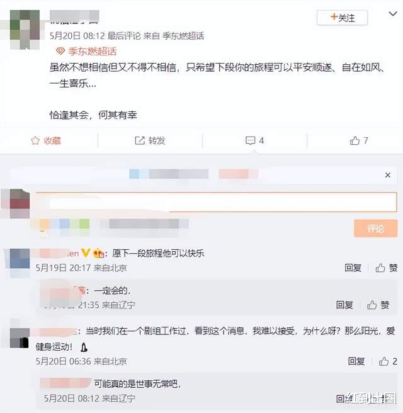403x413 pixels.
Task: Like the comment with 2 likes
Action: pyautogui.click(x=388, y=361)
